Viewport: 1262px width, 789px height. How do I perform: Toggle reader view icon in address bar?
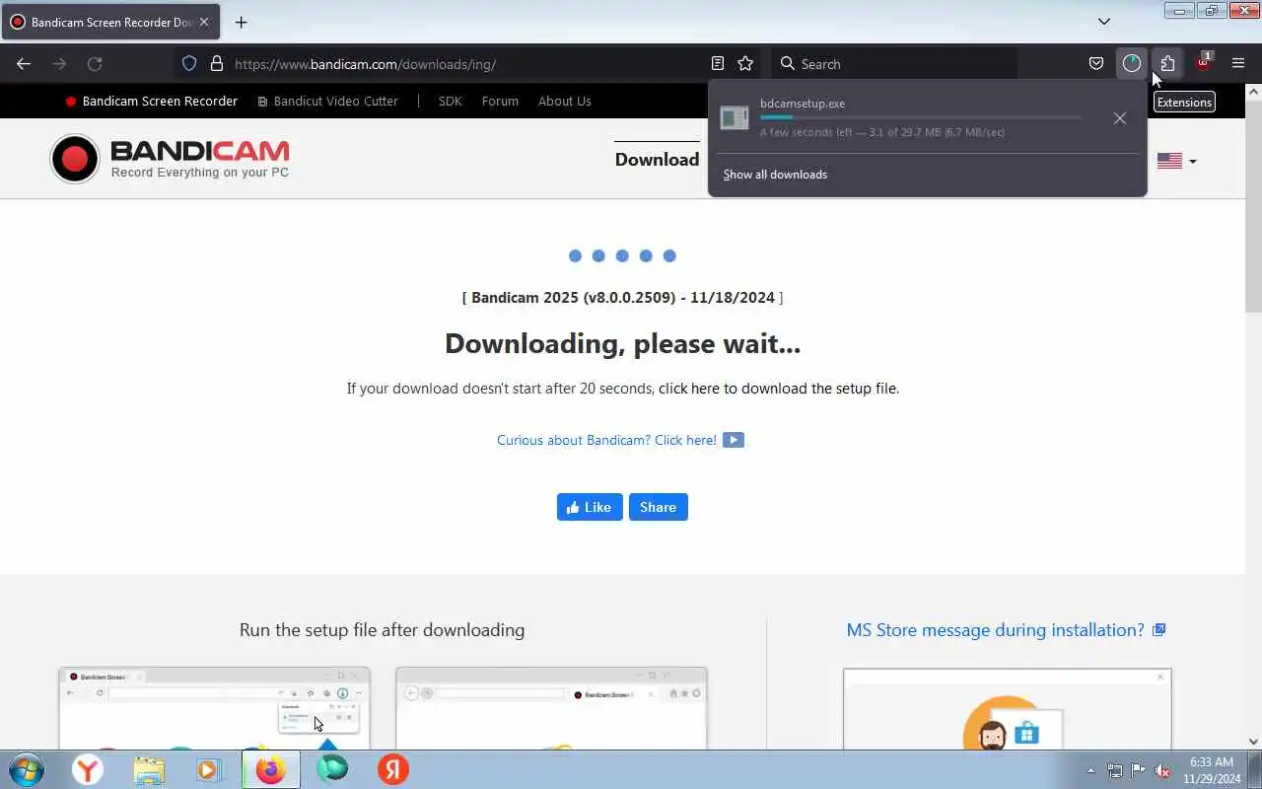718,64
